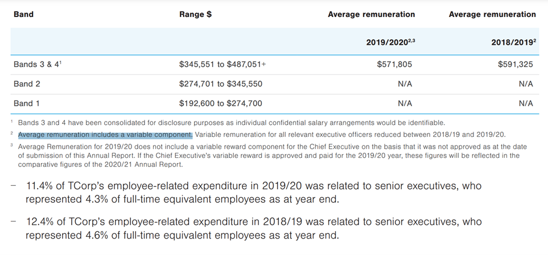
Task: Select the Band 2 row label
Action: point(27,83)
